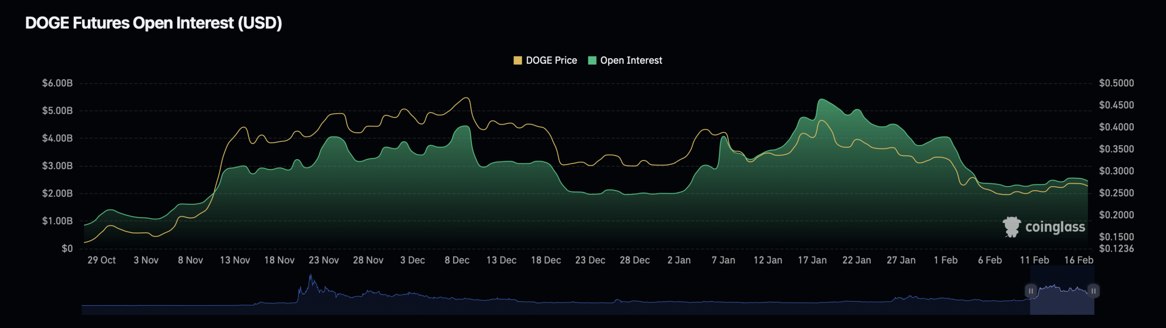Screen dimensions: 1166x328
Task: Click the left range slider handle
Action: pos(1031,291)
